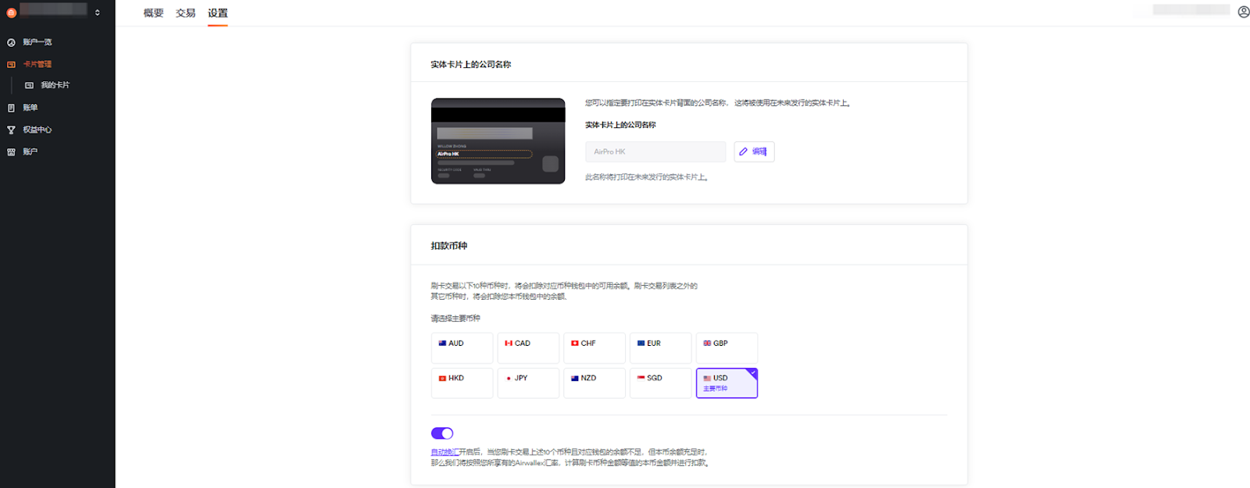Select JPY as the primary currency

528,383
